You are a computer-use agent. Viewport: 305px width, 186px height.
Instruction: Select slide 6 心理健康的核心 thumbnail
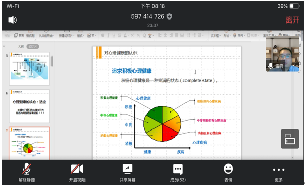tap(29, 106)
